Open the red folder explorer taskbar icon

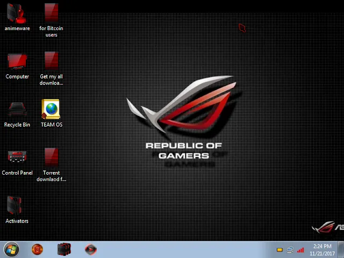click(x=64, y=249)
